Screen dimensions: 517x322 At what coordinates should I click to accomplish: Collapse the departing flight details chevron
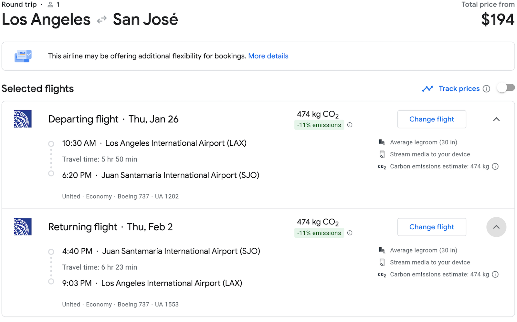pyautogui.click(x=496, y=119)
